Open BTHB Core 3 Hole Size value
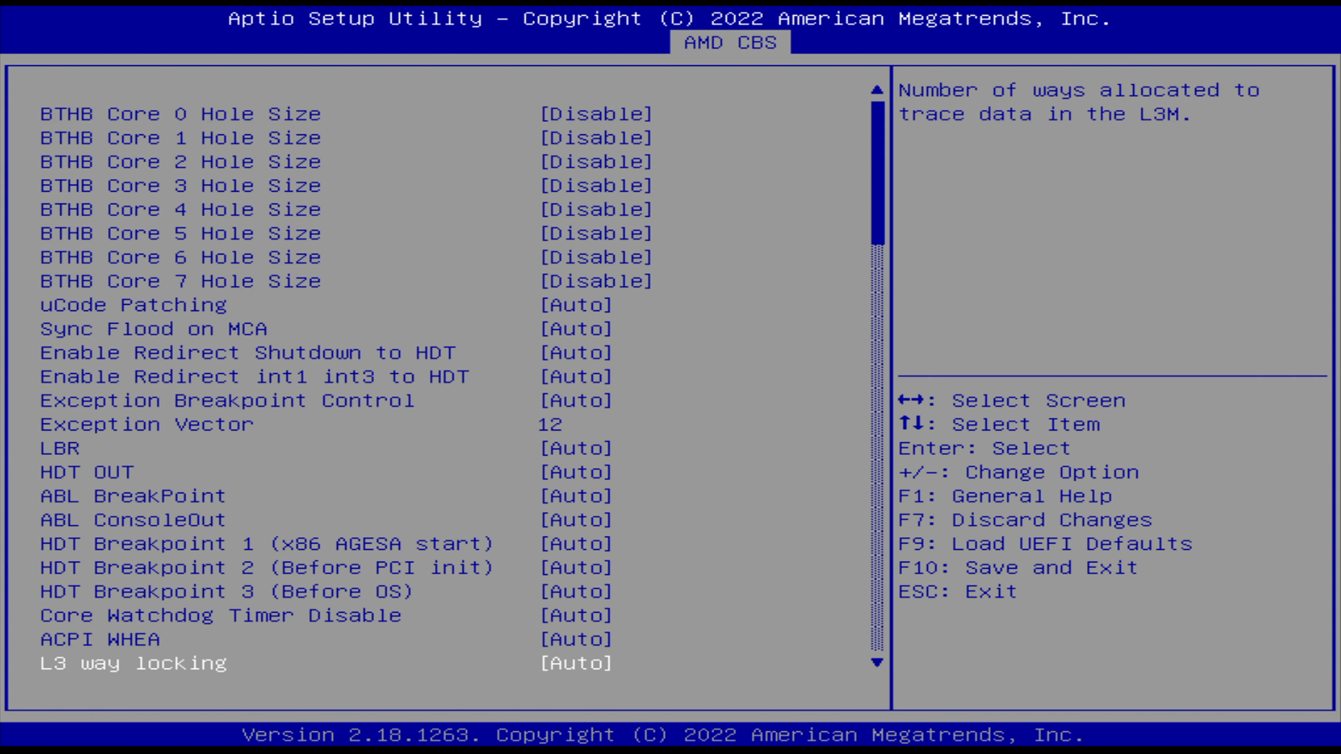Image resolution: width=1341 pixels, height=754 pixels. pyautogui.click(x=596, y=186)
